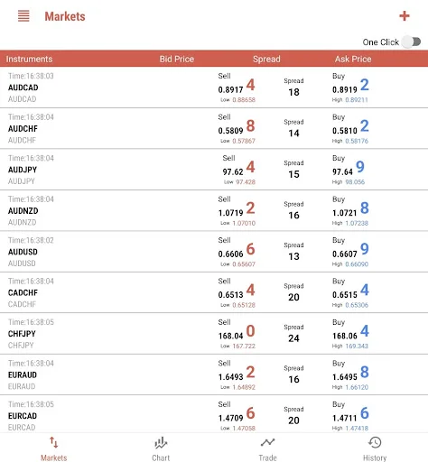428x462 pixels.
Task: Sell AUDCAD at 0.8917
Action: pos(237,88)
